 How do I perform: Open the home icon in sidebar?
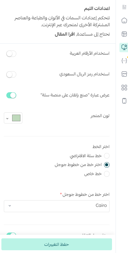(124, 21)
